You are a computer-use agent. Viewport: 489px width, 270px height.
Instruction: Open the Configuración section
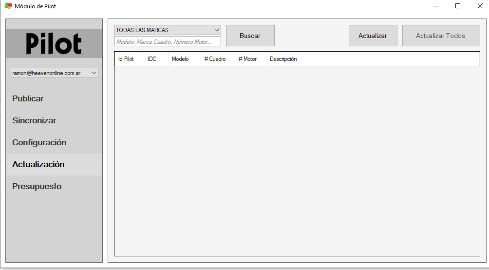54,142
